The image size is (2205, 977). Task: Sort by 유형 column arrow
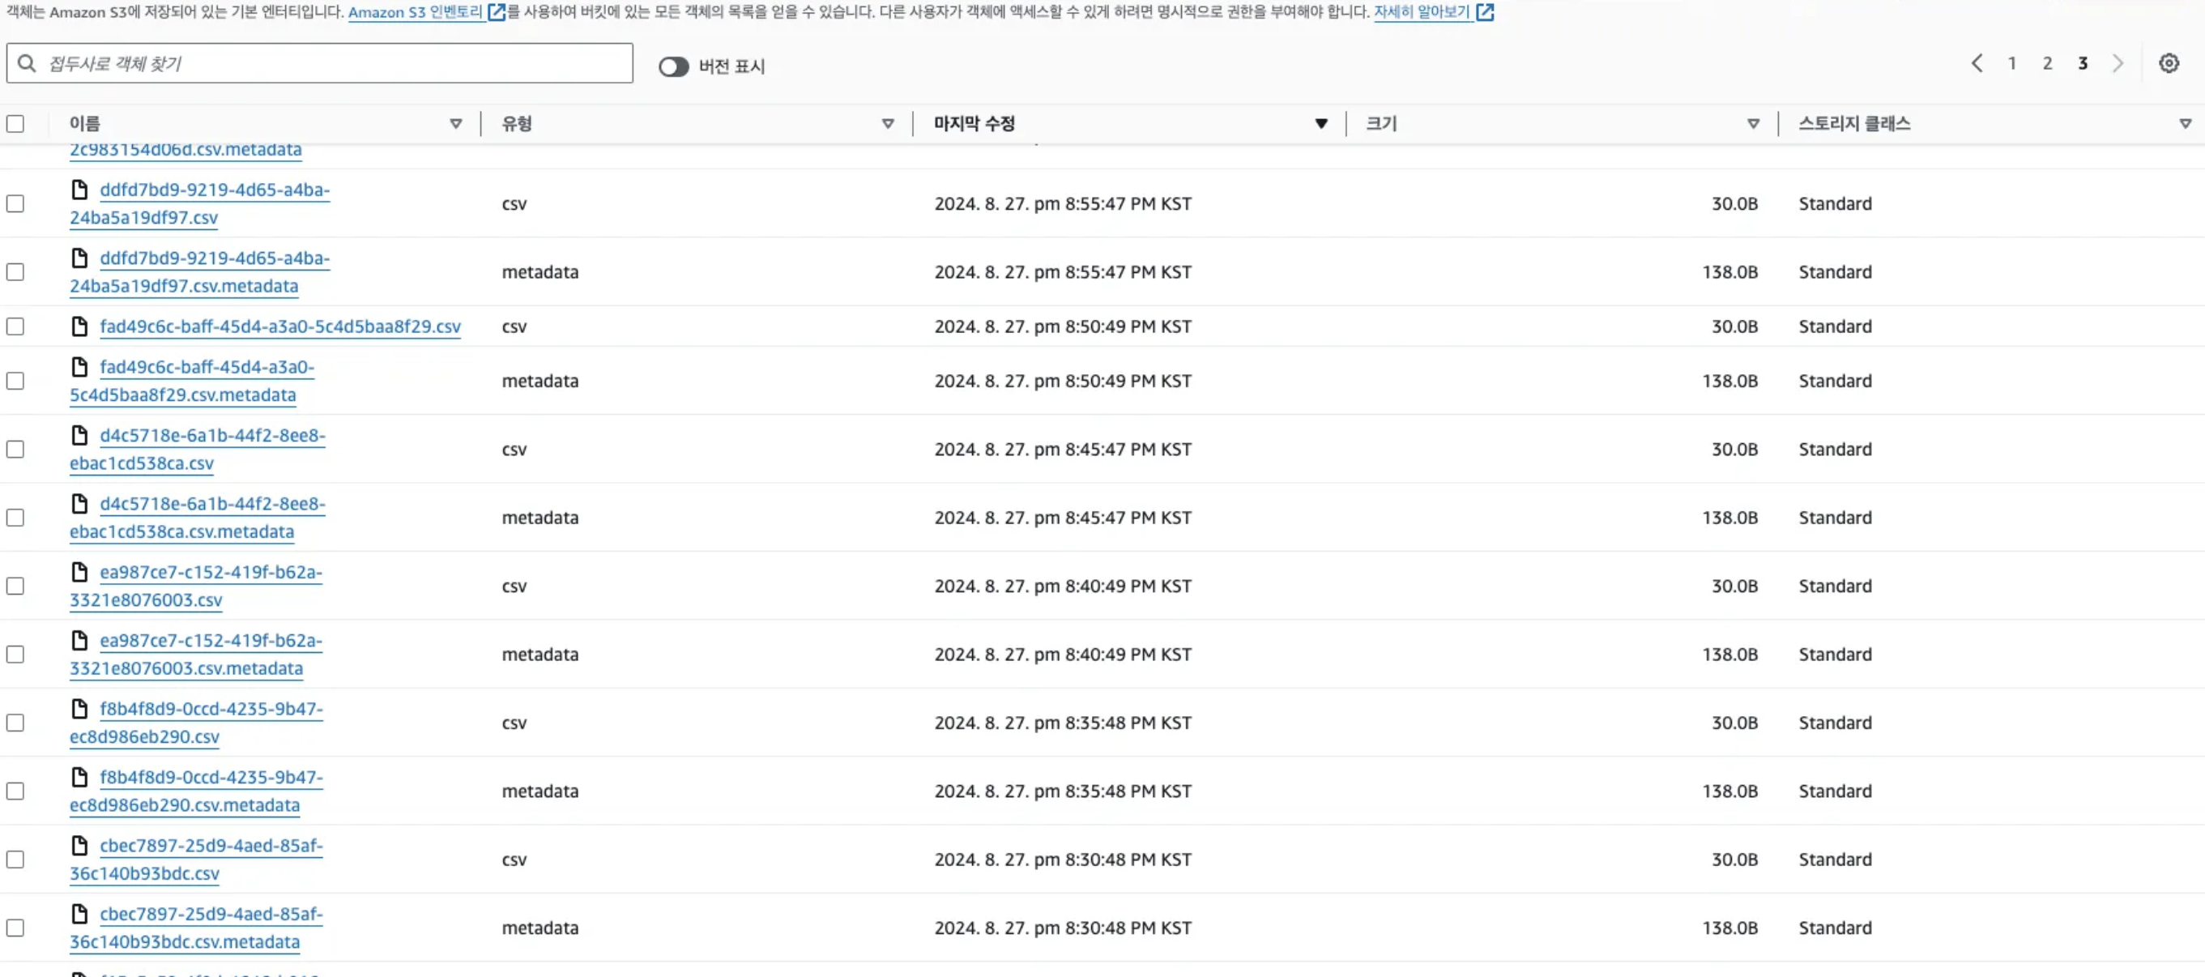point(888,124)
